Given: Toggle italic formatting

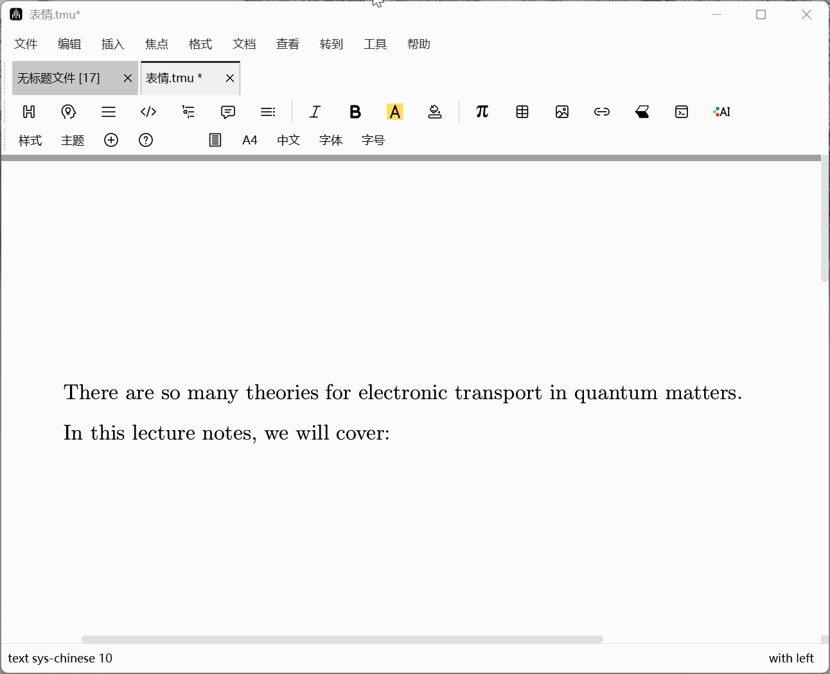Looking at the screenshot, I should point(315,112).
